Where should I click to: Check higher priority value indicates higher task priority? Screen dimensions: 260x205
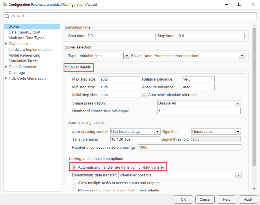(74, 190)
